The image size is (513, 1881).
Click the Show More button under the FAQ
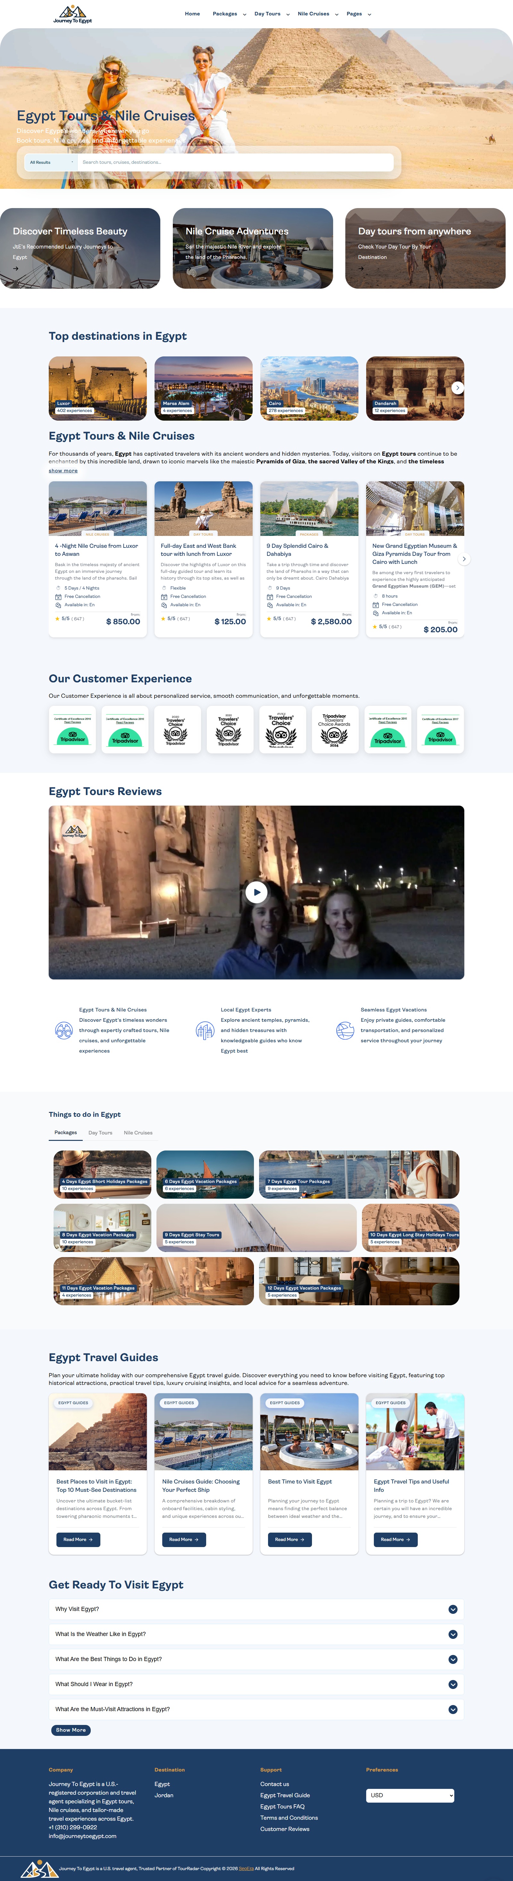click(71, 1730)
